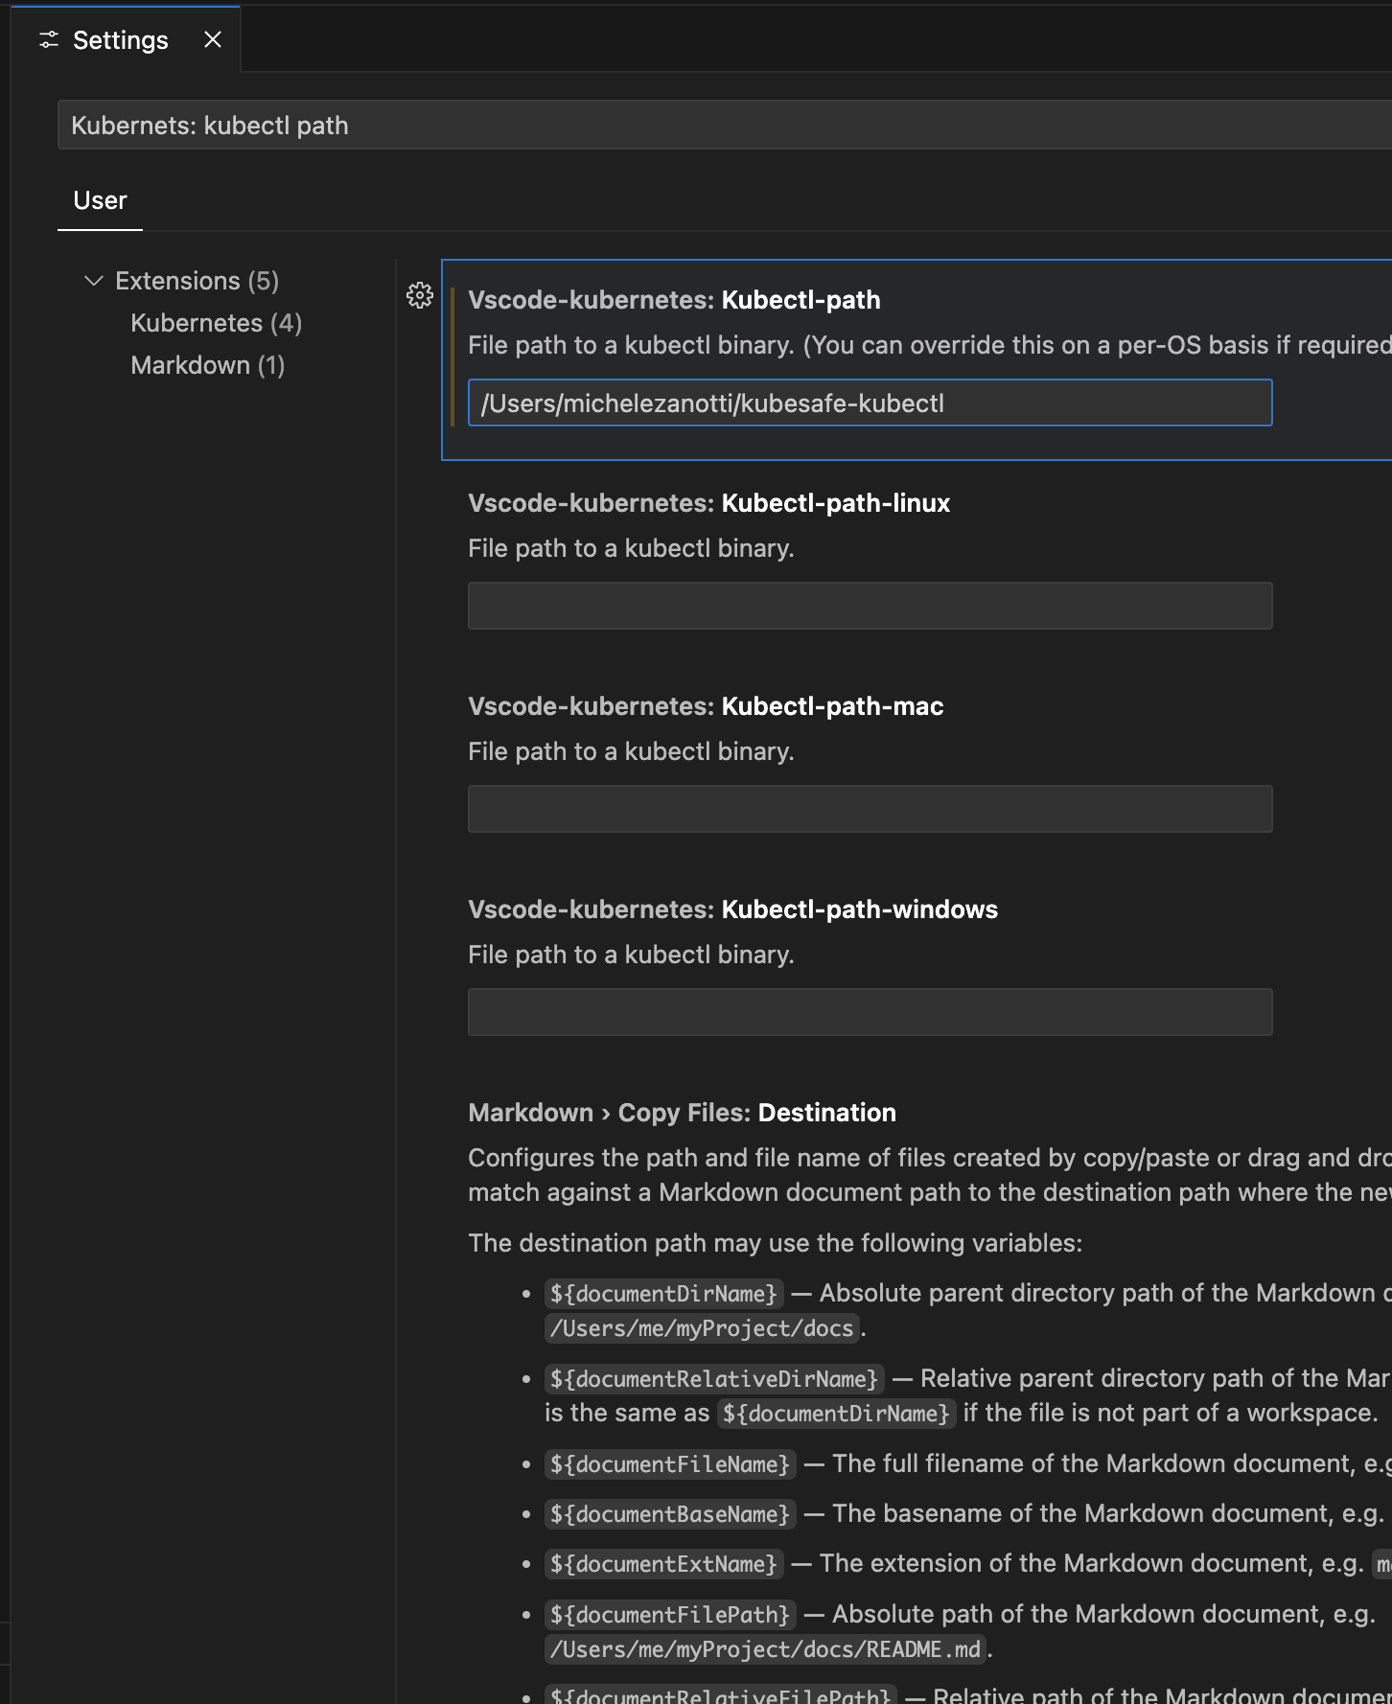Close the Settings editor tab
This screenshot has height=1704, width=1392.
pyautogui.click(x=213, y=39)
